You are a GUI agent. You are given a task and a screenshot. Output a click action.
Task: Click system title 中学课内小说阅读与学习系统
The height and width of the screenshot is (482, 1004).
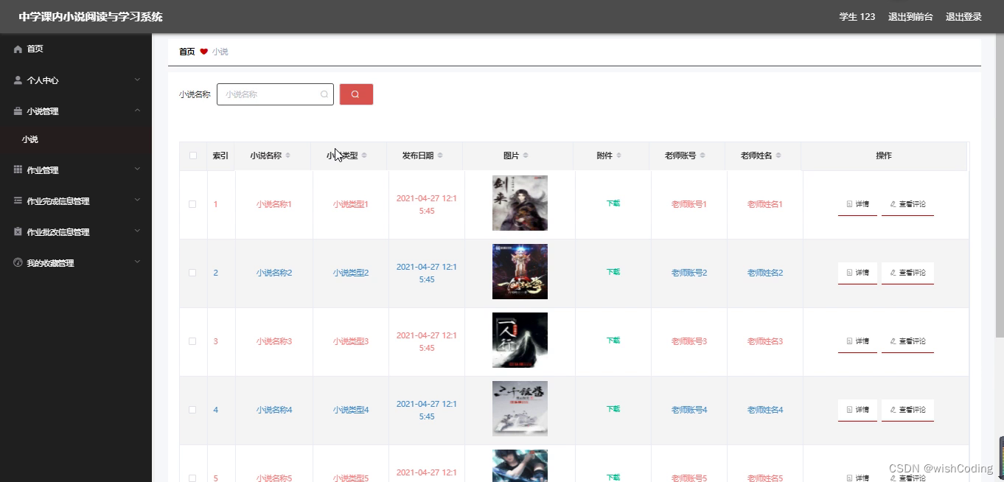click(x=91, y=17)
